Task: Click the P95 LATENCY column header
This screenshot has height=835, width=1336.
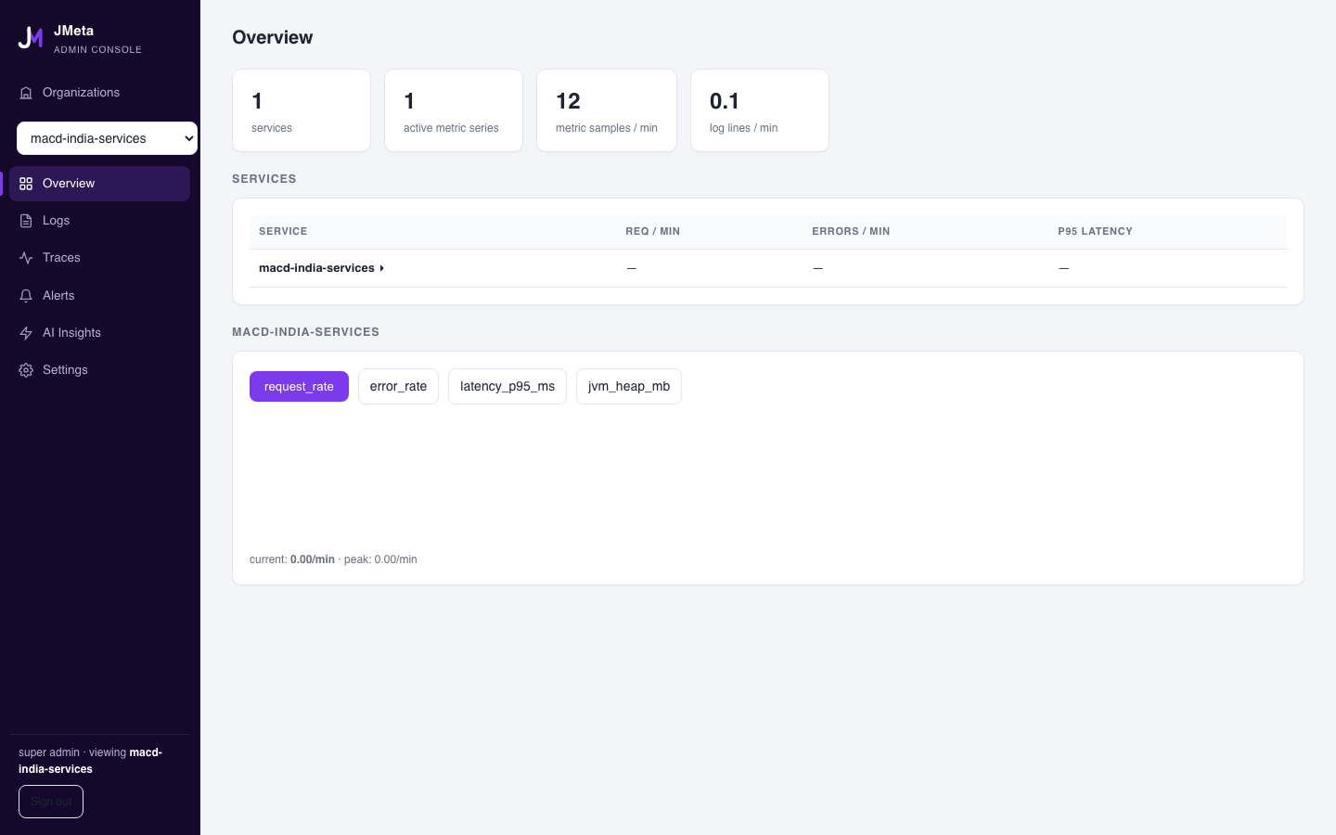Action: [1095, 231]
